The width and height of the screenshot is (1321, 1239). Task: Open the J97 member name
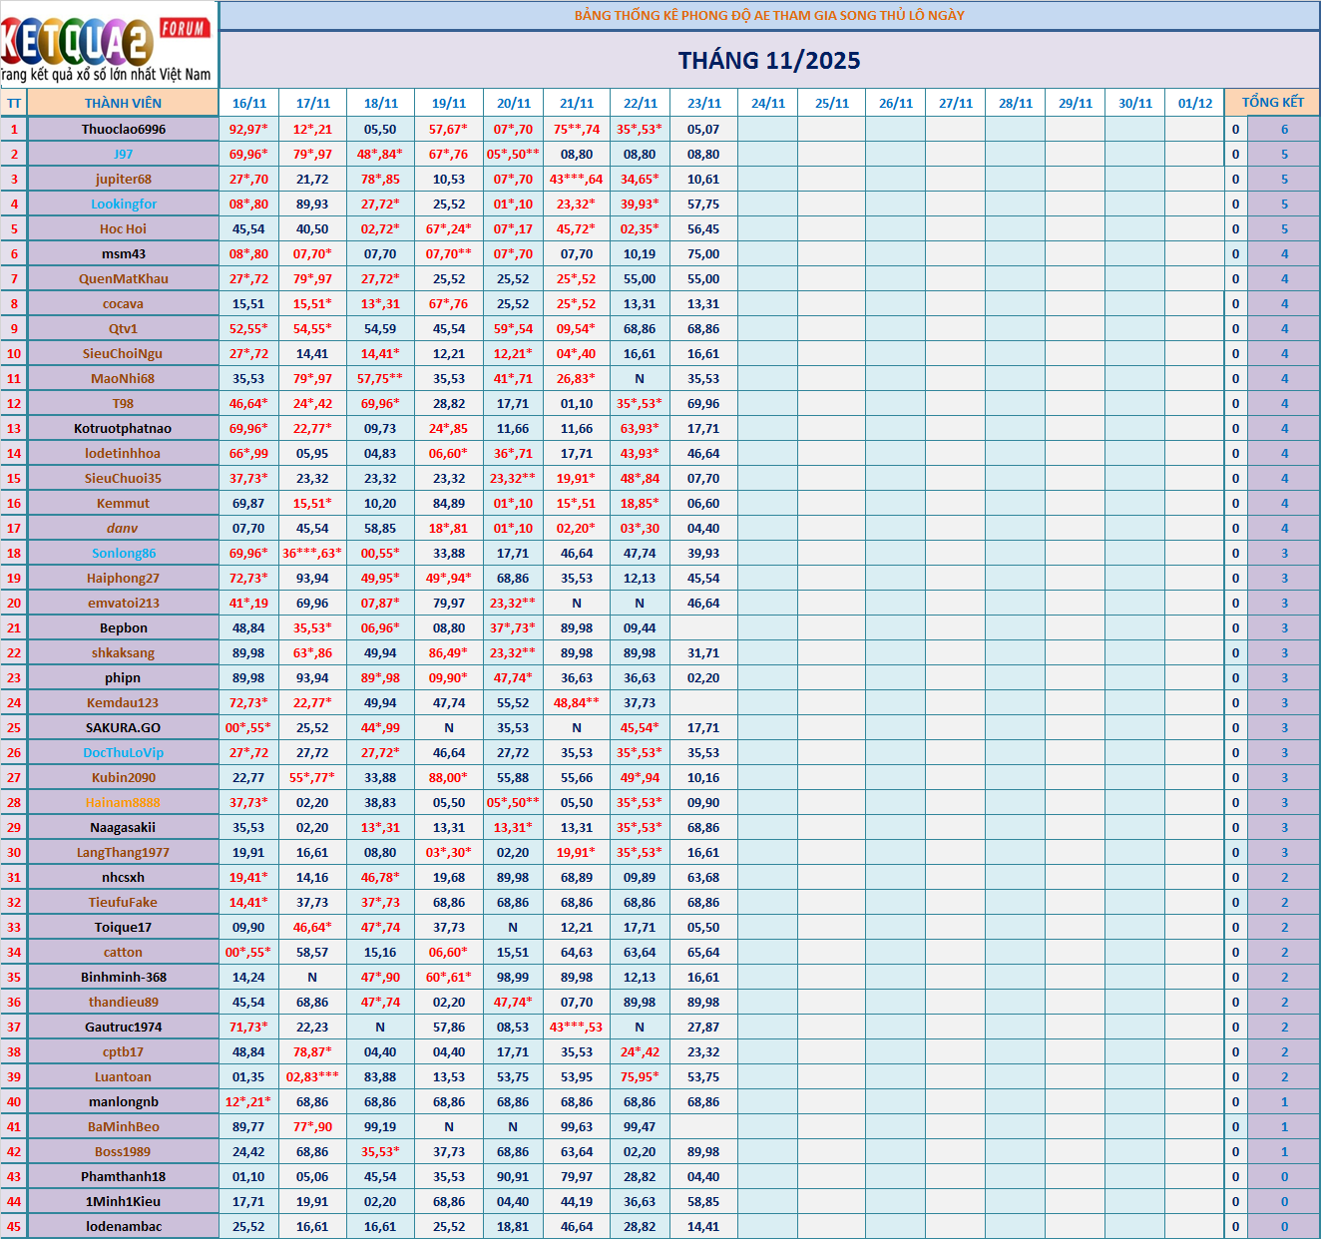pyautogui.click(x=124, y=154)
